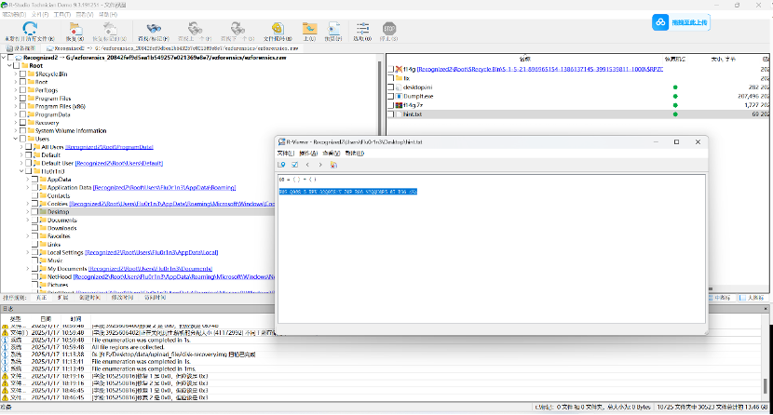773x415 pixels.
Task: Open the Find/Mark binoculars tool
Action: (154, 29)
